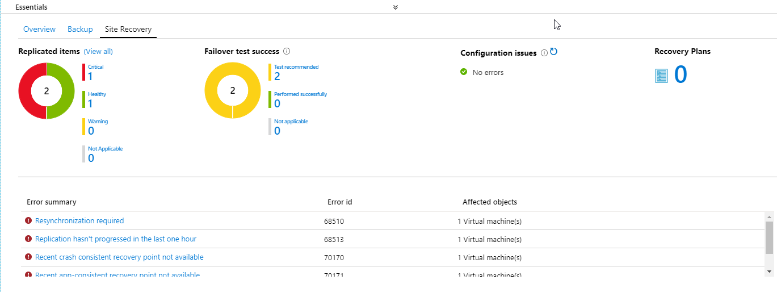Click error icon beside crash consistent recovery point
This screenshot has width=777, height=292.
pyautogui.click(x=28, y=257)
